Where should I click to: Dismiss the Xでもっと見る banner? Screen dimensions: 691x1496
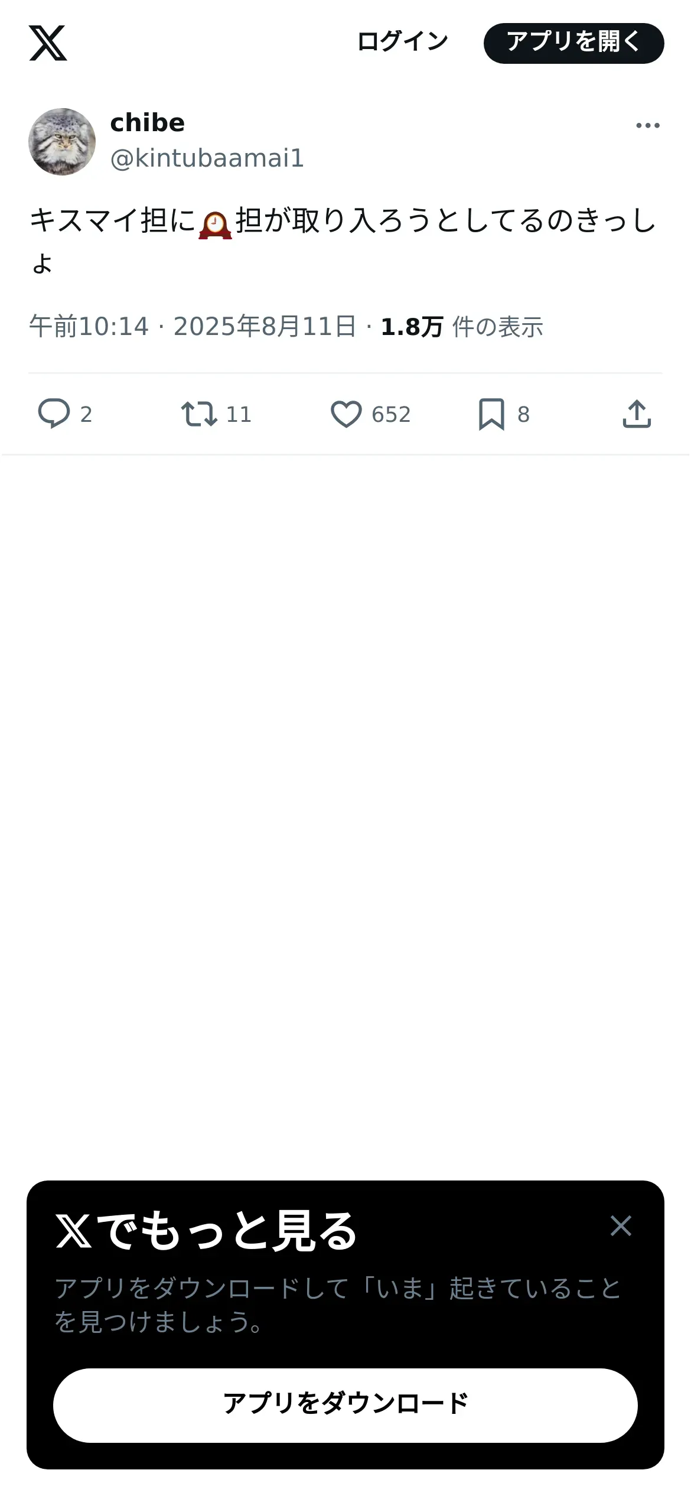621,1226
